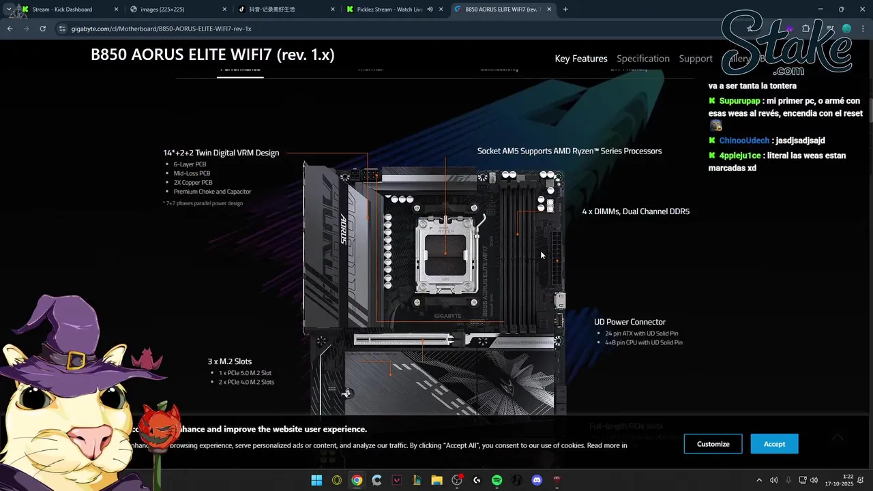Open the blue C-shaped taskbar app
The image size is (873, 491).
(x=376, y=480)
